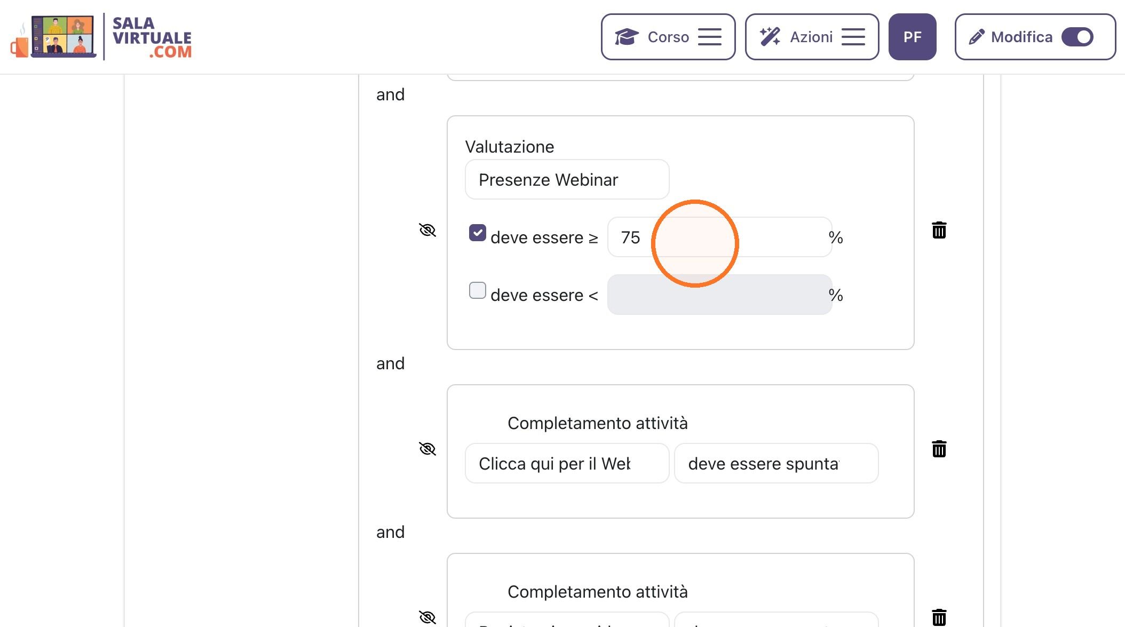
Task: Delete the Valutazione restriction with trash icon
Action: (x=939, y=230)
